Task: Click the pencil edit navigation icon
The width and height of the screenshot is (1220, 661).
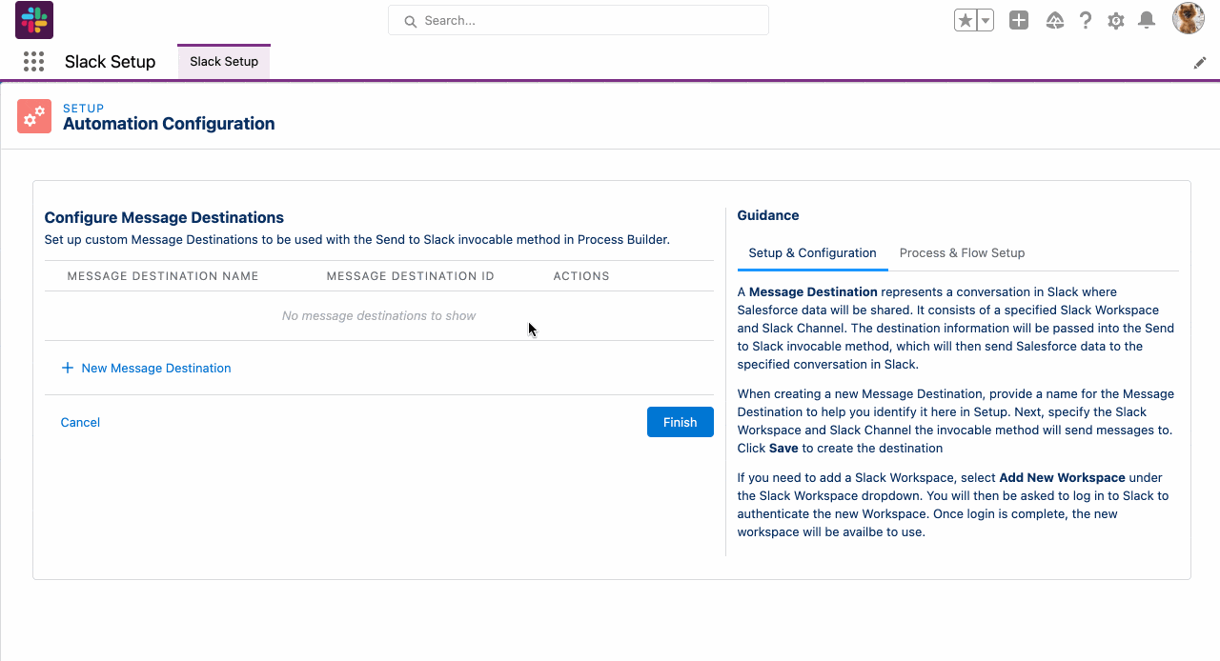Action: [x=1200, y=63]
